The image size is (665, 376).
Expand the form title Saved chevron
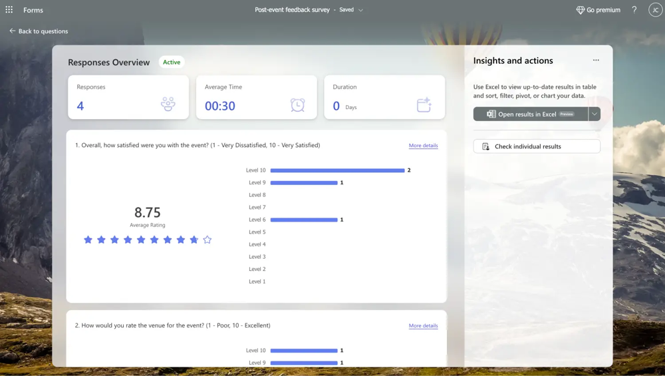pyautogui.click(x=360, y=11)
